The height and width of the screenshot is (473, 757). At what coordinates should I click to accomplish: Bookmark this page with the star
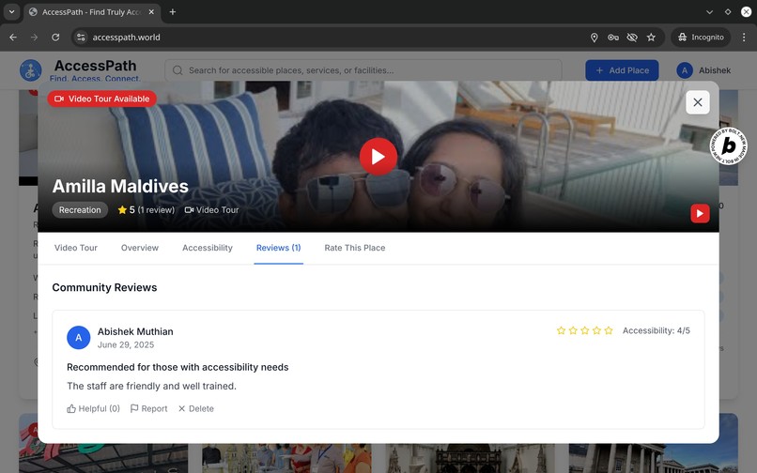pos(651,38)
